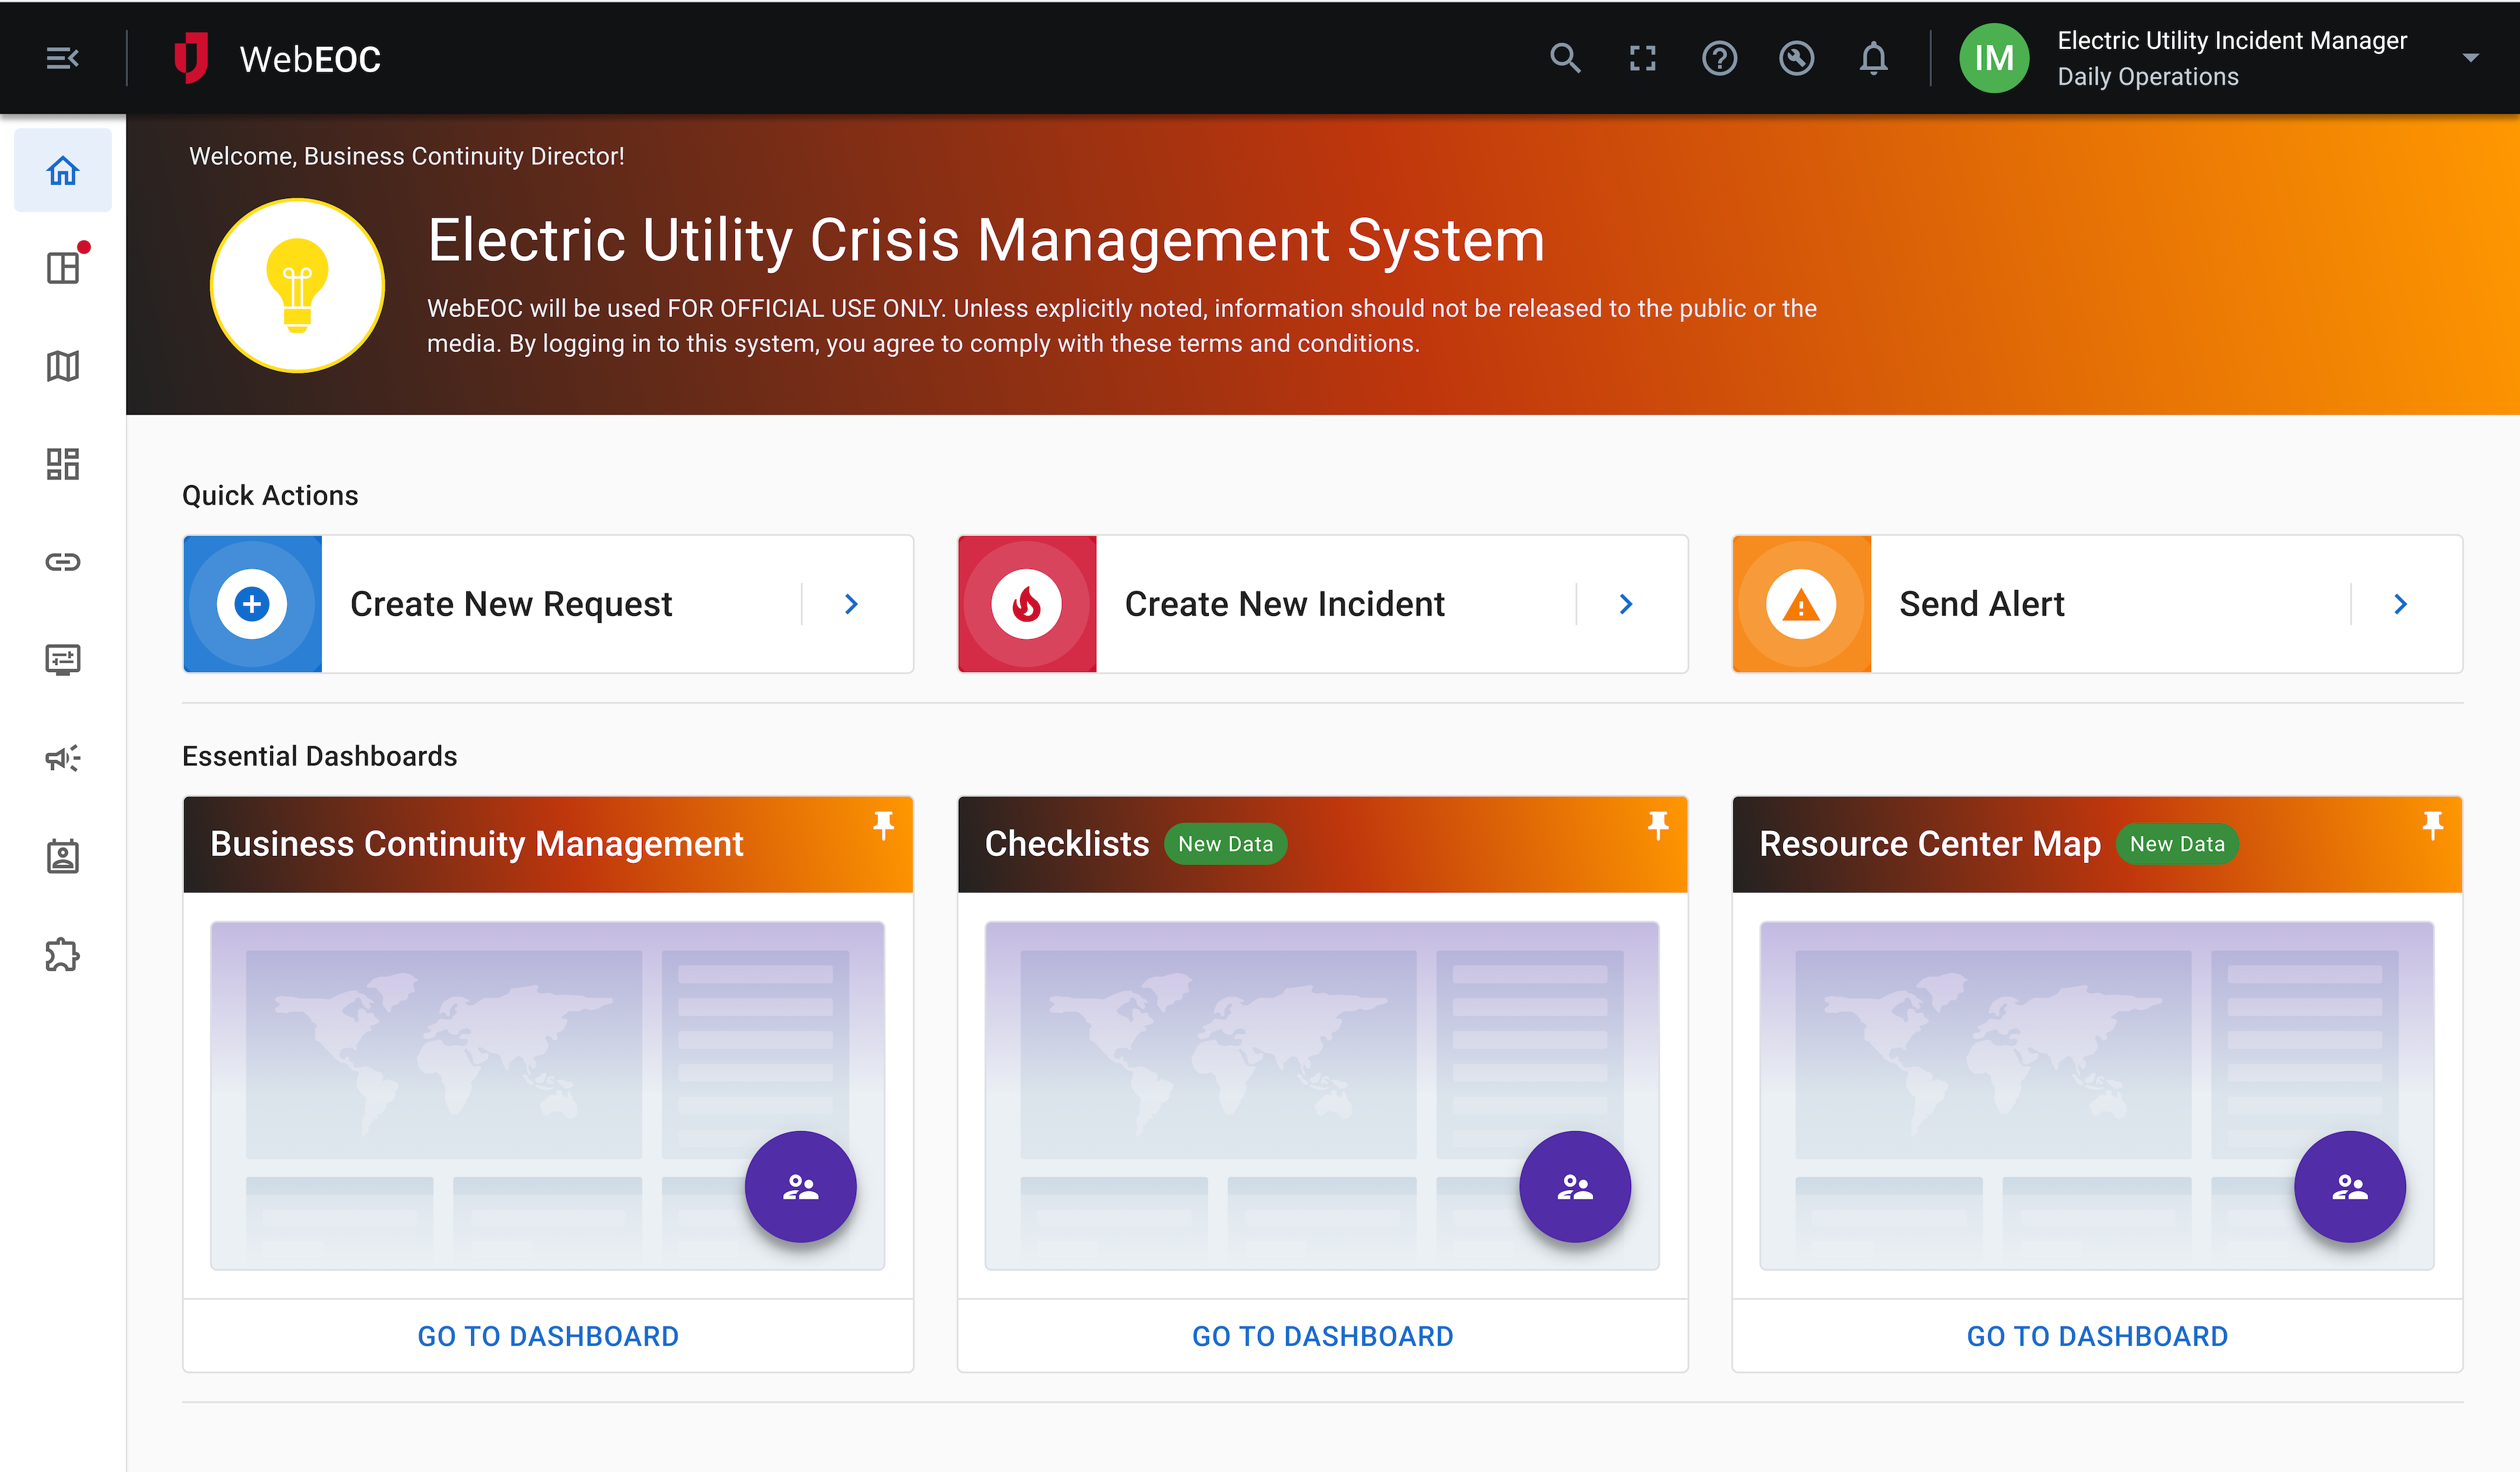This screenshot has height=1472, width=2520.
Task: Go to Home in the sidebar
Action: tap(63, 170)
